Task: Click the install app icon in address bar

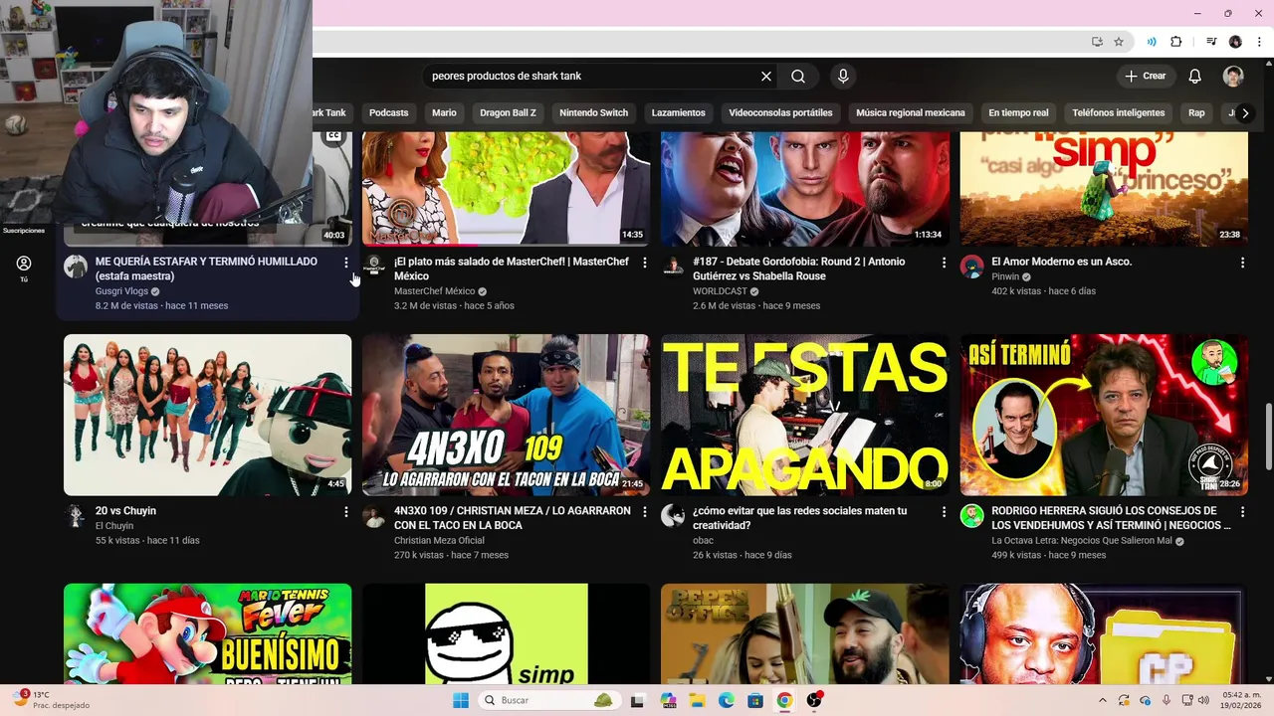Action: click(x=1097, y=42)
